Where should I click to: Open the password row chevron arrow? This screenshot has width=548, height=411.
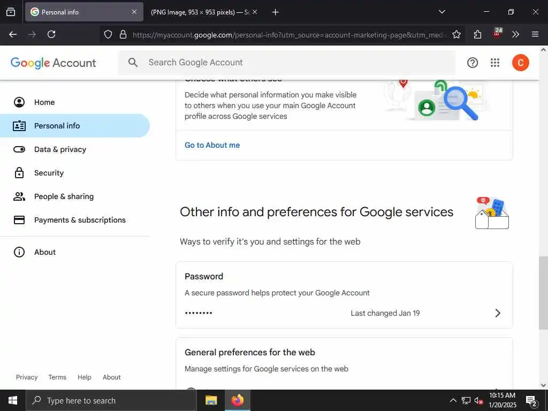click(498, 313)
